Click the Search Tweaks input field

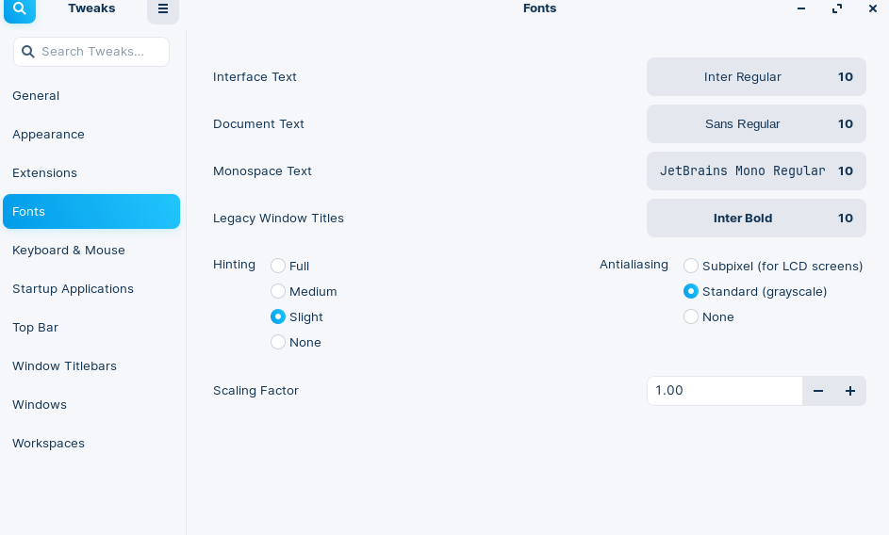tap(91, 52)
